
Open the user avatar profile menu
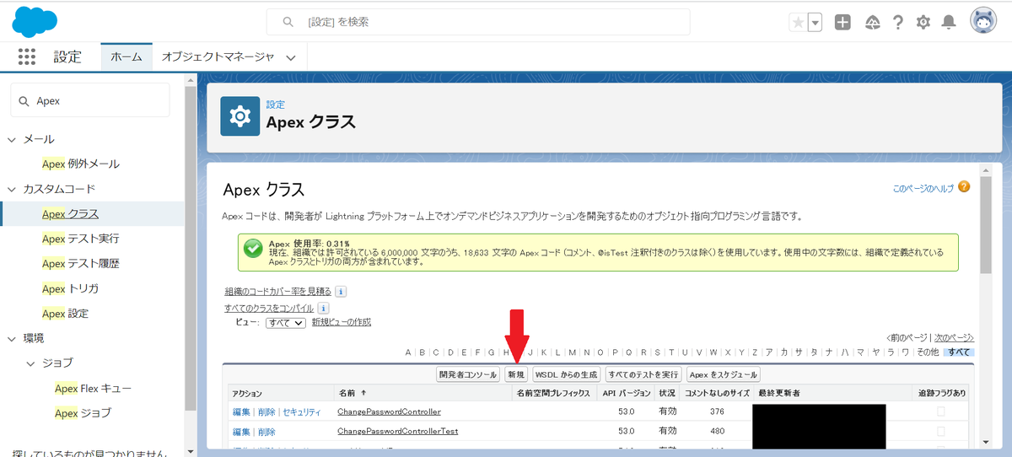(983, 22)
